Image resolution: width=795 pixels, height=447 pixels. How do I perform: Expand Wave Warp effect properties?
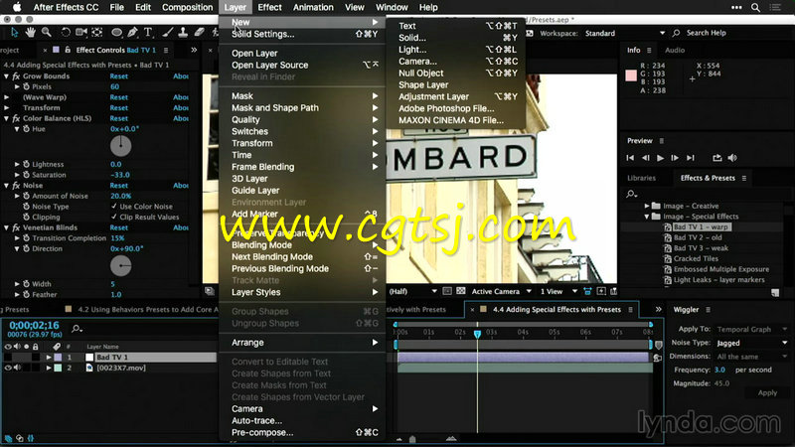[7, 97]
